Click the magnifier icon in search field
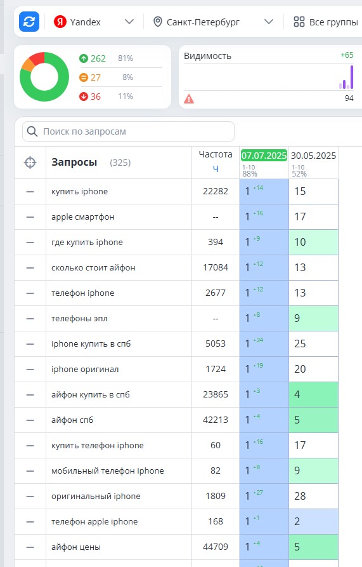 (x=32, y=131)
